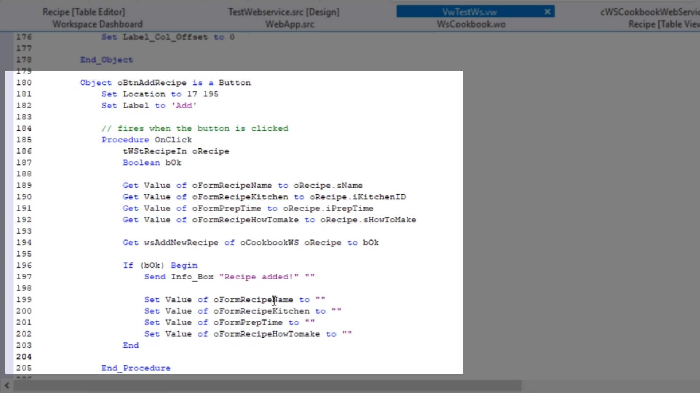Switch to TestWebservice.src [Design] tab
This screenshot has width=700, height=393.
284,12
